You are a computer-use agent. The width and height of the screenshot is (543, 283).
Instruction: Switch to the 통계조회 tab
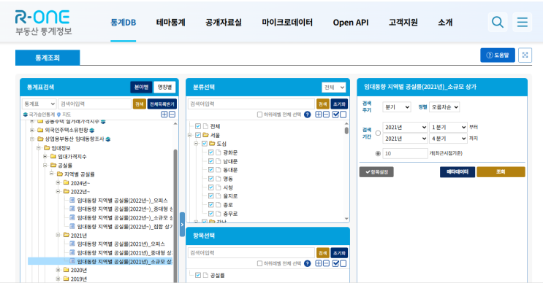pyautogui.click(x=48, y=58)
